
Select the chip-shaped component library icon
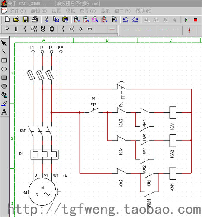pos(51,29)
